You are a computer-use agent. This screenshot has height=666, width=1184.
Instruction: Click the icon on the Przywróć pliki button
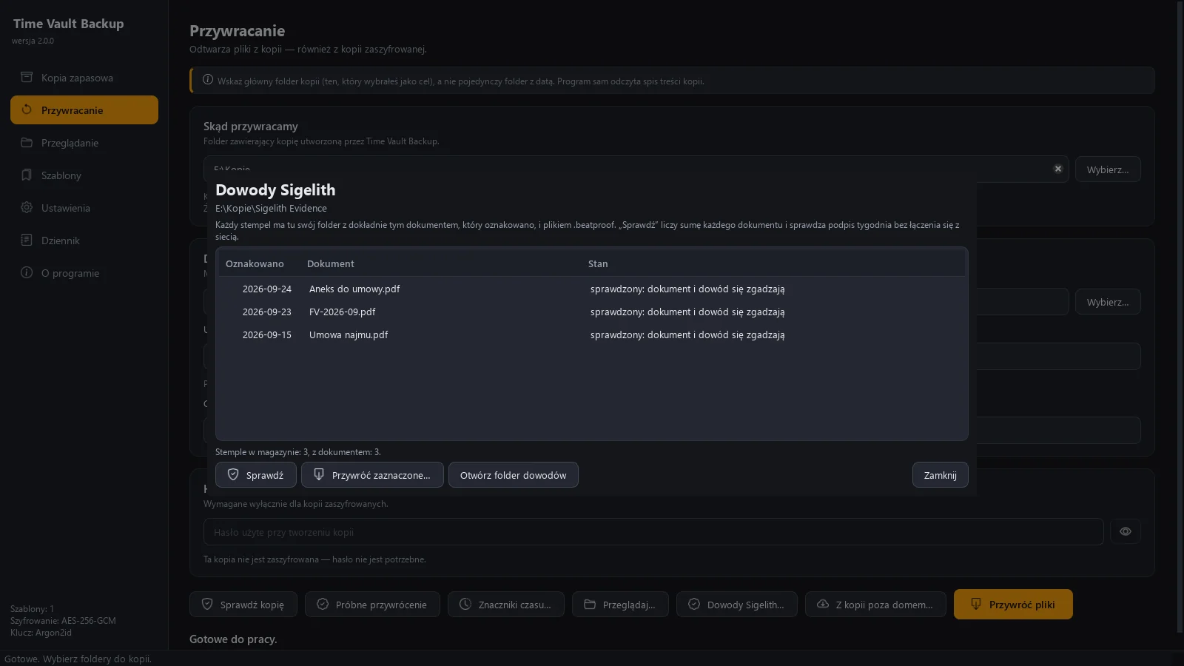tap(976, 604)
